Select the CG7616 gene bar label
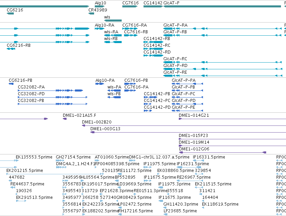The height and width of the screenshot is (216, 286). coord(130,3)
